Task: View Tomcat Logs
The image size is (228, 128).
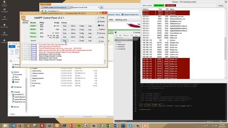Action: (x=90, y=41)
